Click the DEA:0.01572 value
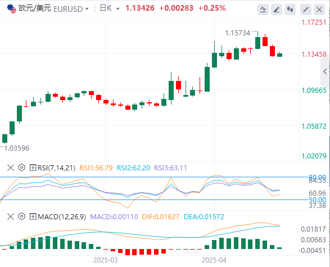The width and height of the screenshot is (330, 267). coord(204,217)
